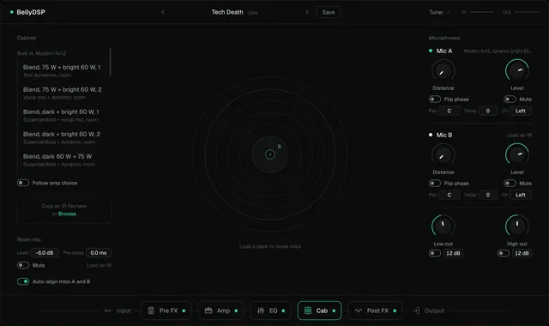Screen dimensions: 549x326
Task: Go to next preset arrow
Action: tap(307, 12)
